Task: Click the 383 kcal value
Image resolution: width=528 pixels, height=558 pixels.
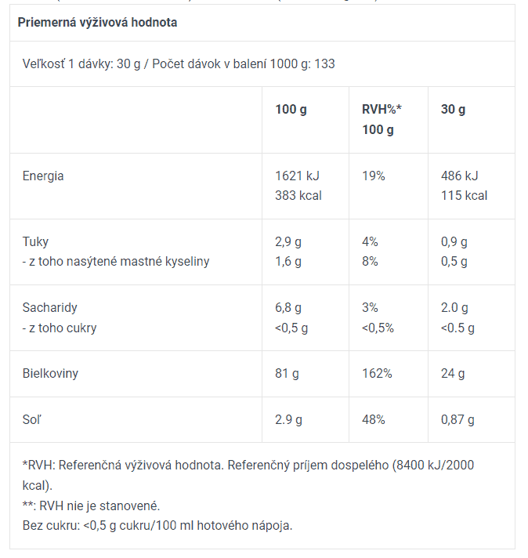Action: [298, 195]
